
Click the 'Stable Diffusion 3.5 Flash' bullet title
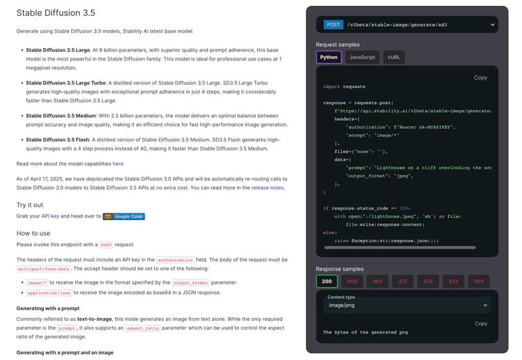tap(57, 140)
